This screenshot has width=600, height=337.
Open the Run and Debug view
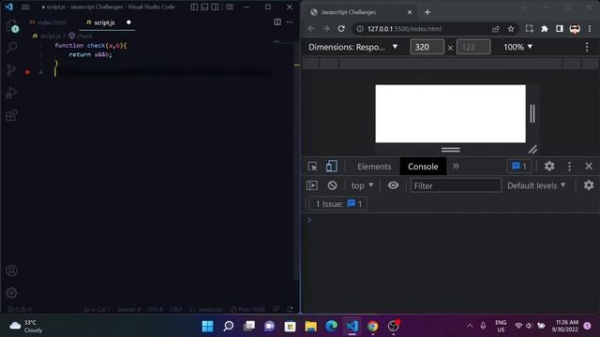click(x=12, y=93)
